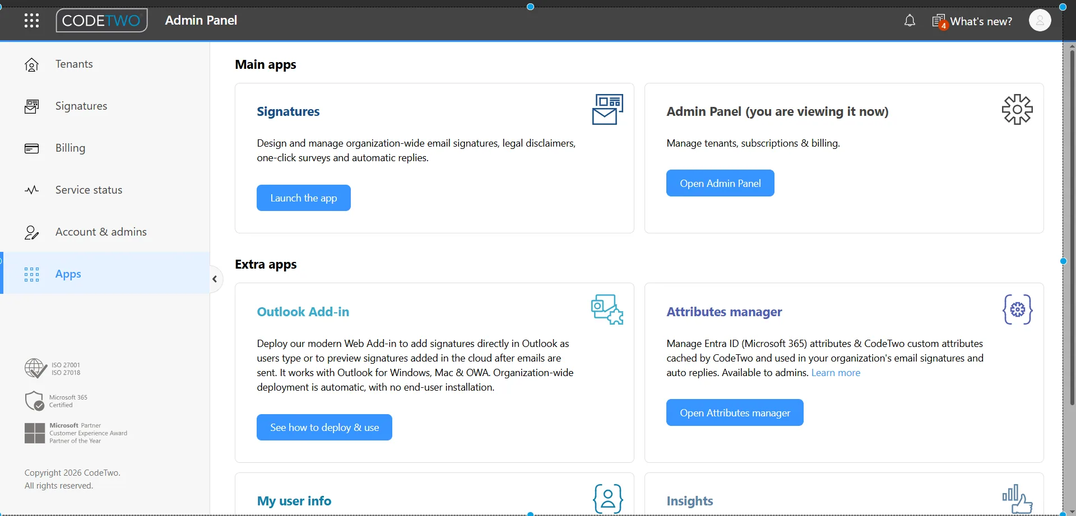This screenshot has height=516, width=1076.
Task: Click the Signatures envelope card icon
Action: coord(607,109)
